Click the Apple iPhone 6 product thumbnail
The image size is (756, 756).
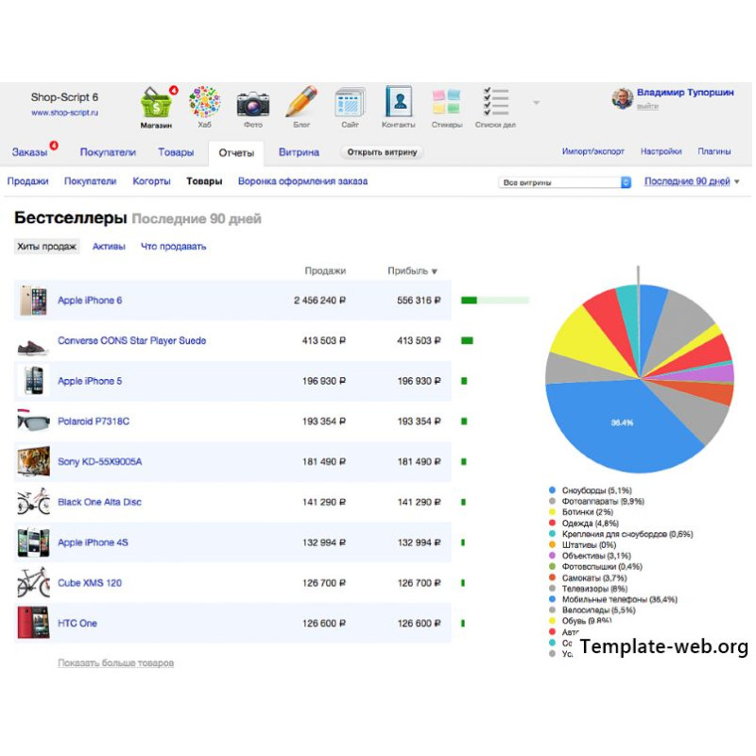tap(33, 301)
